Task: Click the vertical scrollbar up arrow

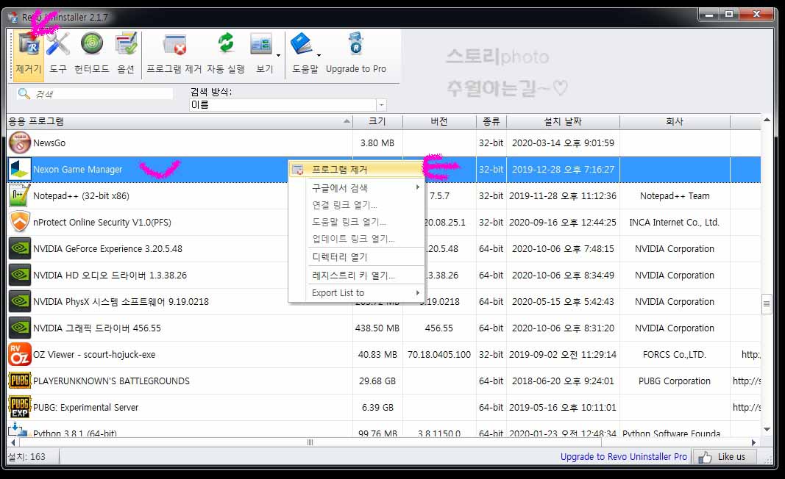Action: (767, 120)
